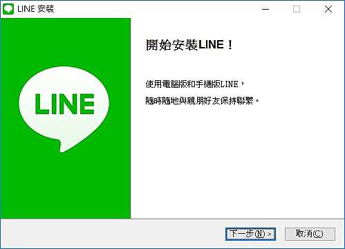Viewport: 345px width, 249px height.
Task: Click the heading 開始安裝LINE！
Action: (x=189, y=45)
